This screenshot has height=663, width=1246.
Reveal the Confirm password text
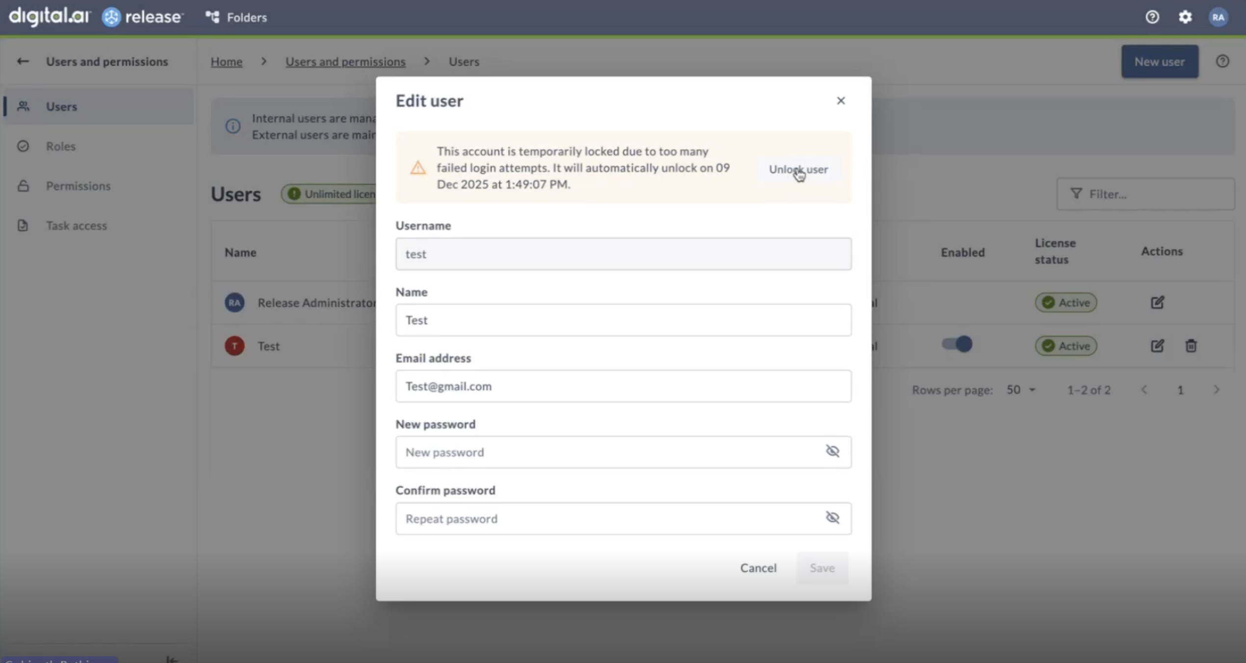833,517
